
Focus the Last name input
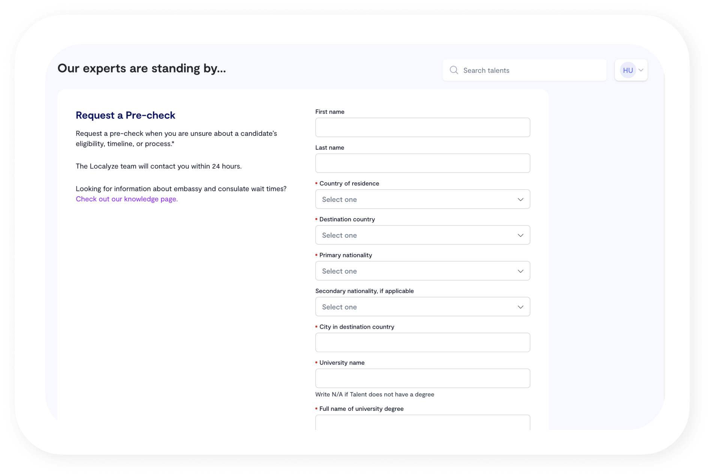[422, 163]
